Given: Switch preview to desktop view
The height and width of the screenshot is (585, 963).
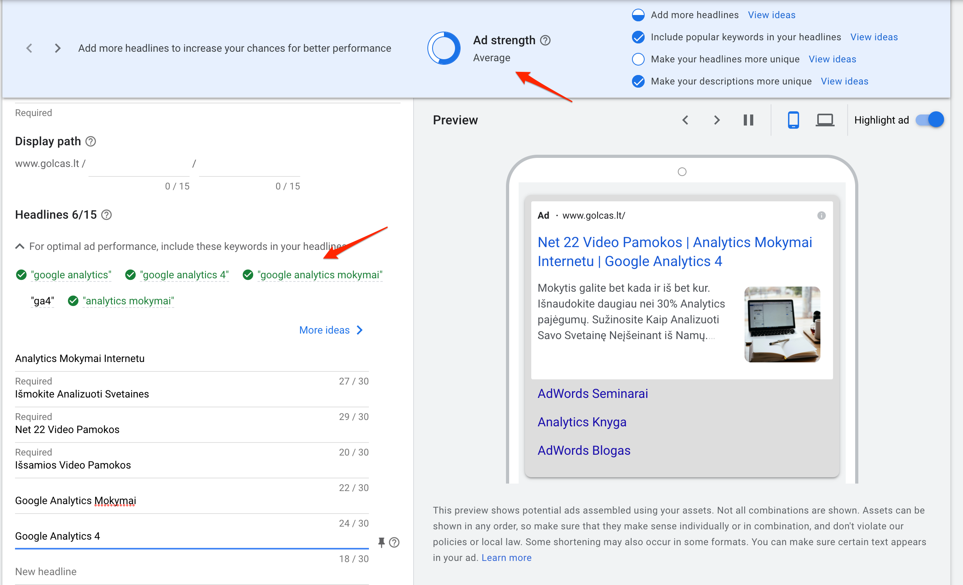Looking at the screenshot, I should [x=825, y=120].
